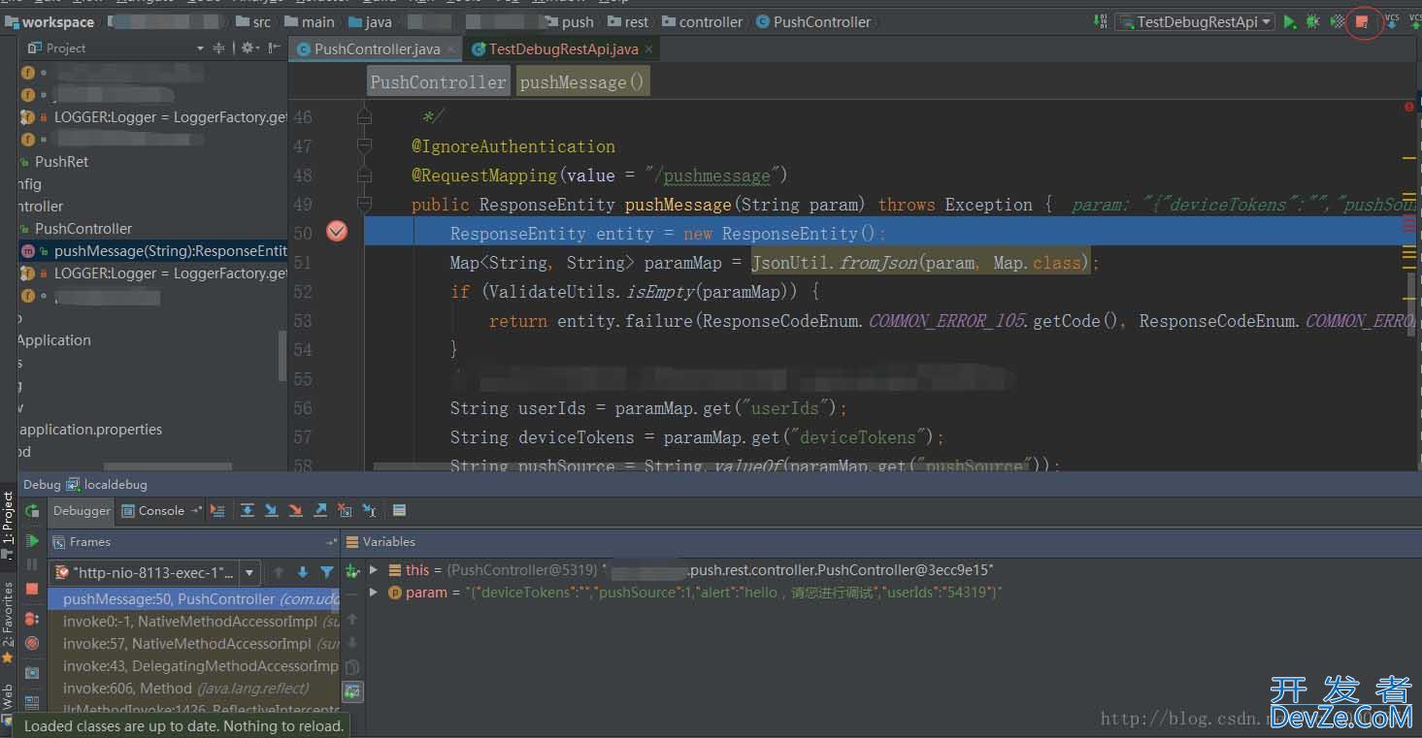1422x738 pixels.
Task: Open the TestDebugRestApi run configuration dropdown
Action: pos(1195,21)
